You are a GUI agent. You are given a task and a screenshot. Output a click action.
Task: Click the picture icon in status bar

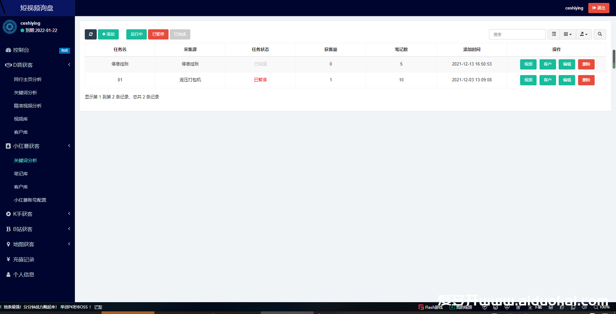click(x=496, y=307)
